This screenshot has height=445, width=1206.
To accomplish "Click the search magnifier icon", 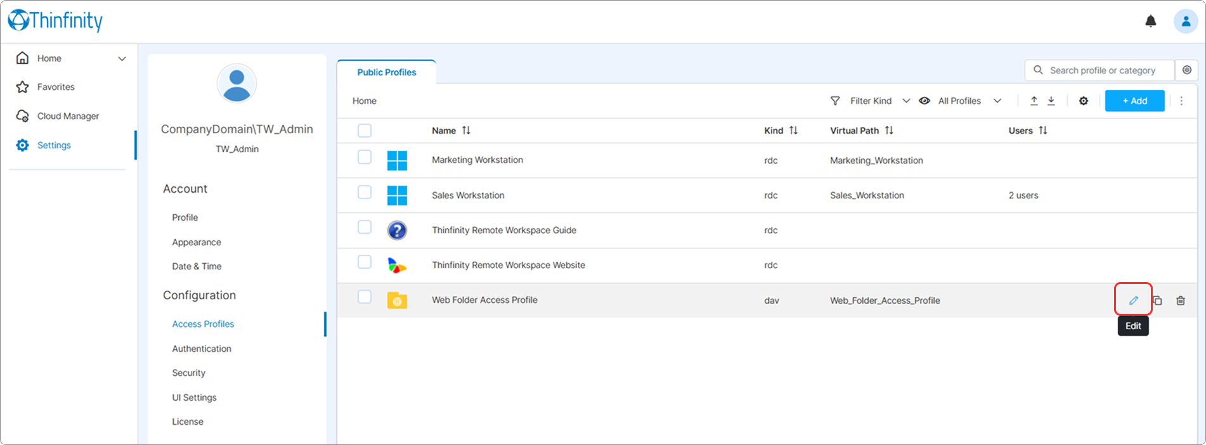I will (1038, 70).
